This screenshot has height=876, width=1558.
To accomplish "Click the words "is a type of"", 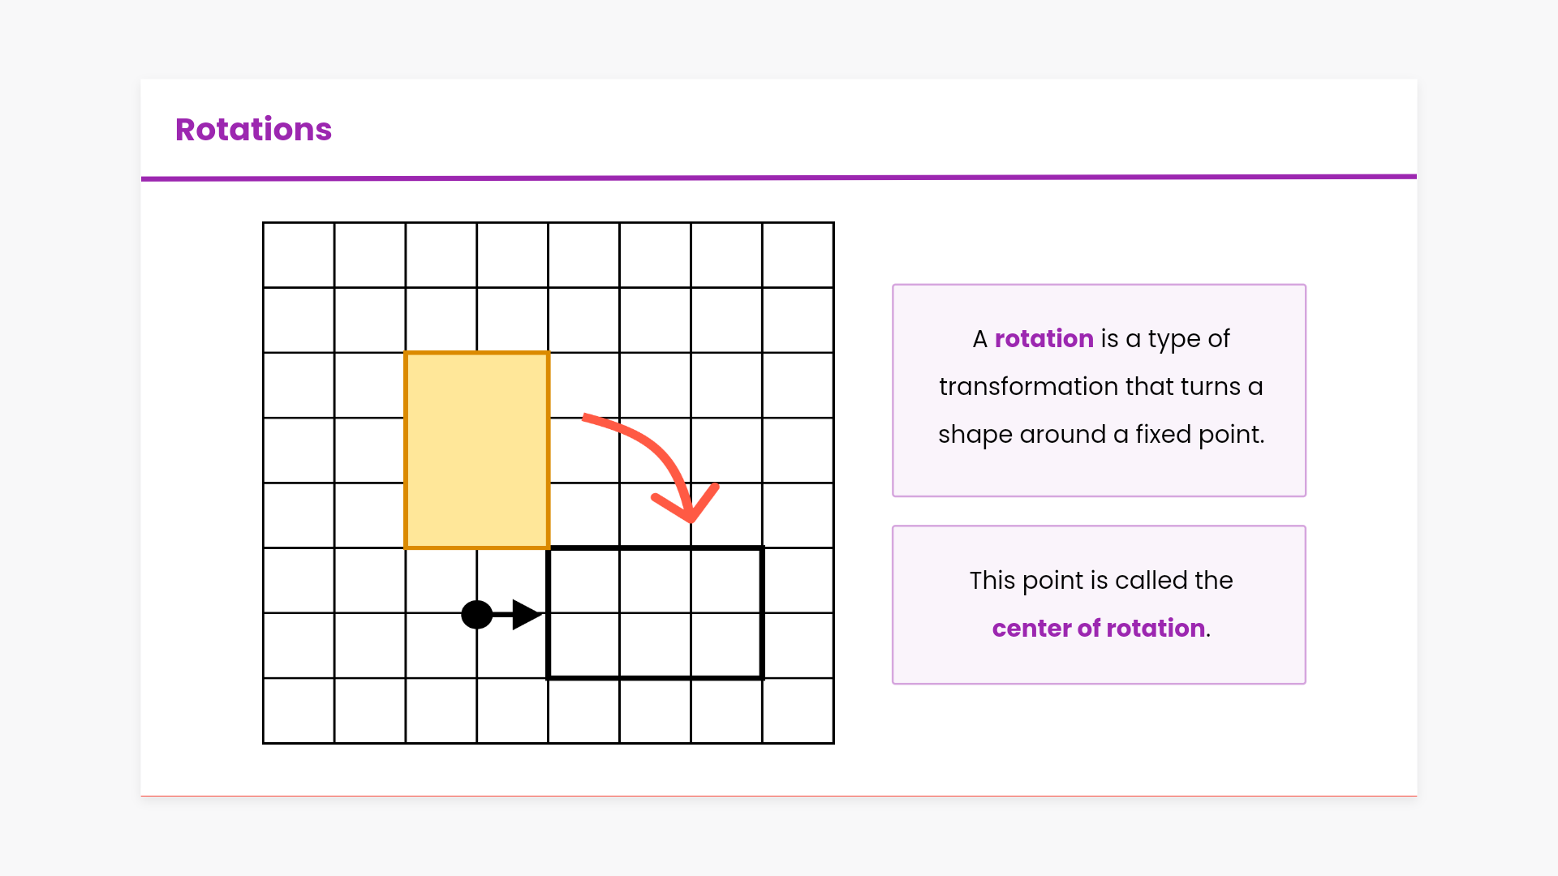I will [1165, 338].
